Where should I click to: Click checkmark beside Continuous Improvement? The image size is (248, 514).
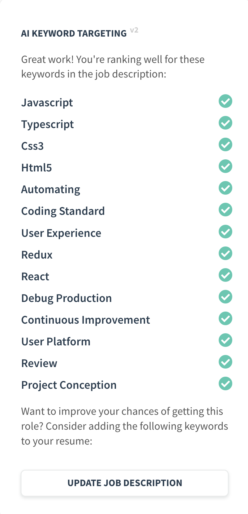click(x=225, y=318)
